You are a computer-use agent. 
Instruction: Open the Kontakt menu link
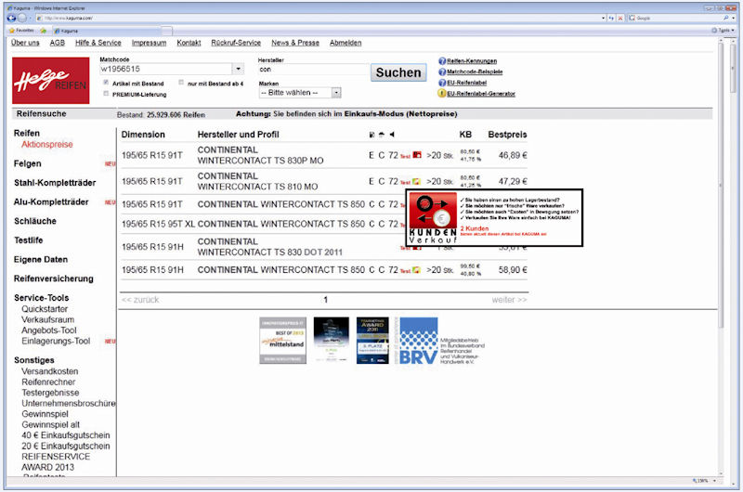click(x=189, y=43)
